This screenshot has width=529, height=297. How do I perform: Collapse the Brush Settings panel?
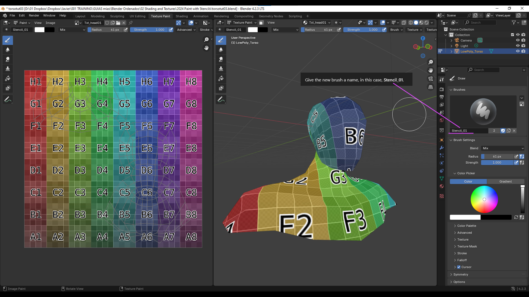click(464, 140)
